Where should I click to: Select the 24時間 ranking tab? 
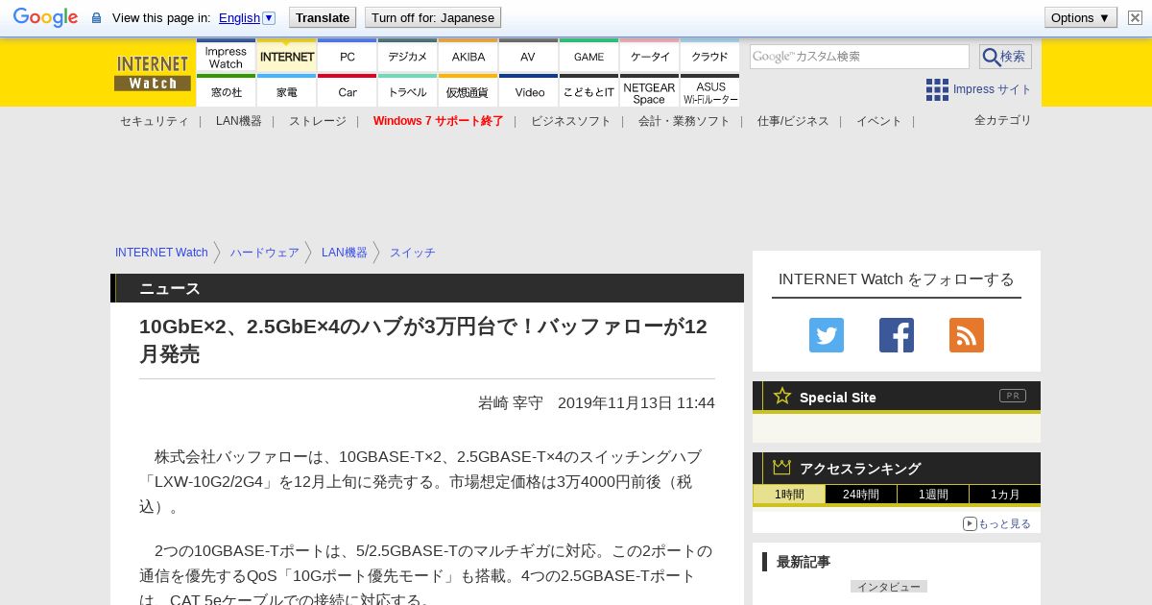pyautogui.click(x=861, y=495)
